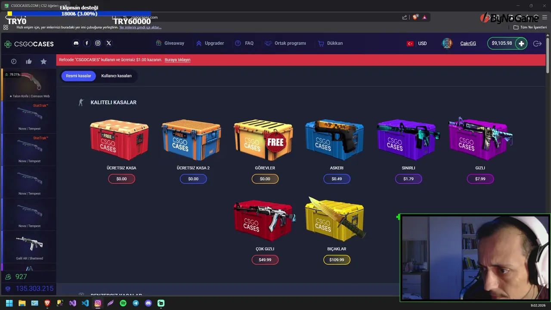Open the CSGOCASES Facebook icon link
This screenshot has height=310, width=551.
tap(87, 43)
